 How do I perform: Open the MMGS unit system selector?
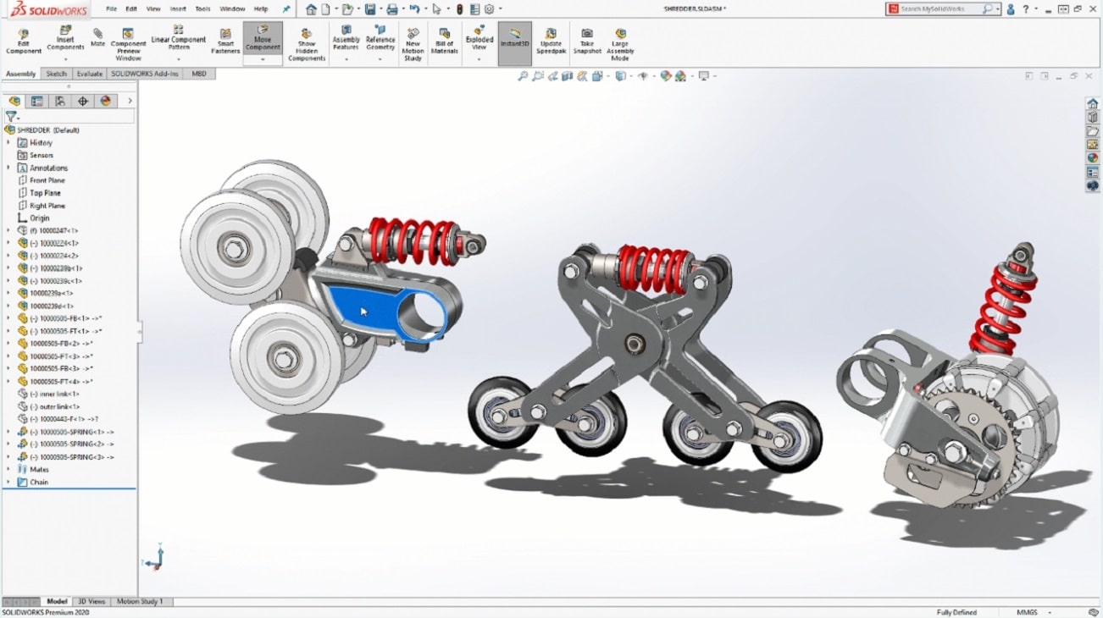point(1026,611)
